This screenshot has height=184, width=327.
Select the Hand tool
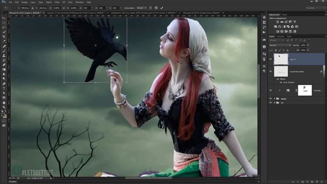point(4,102)
